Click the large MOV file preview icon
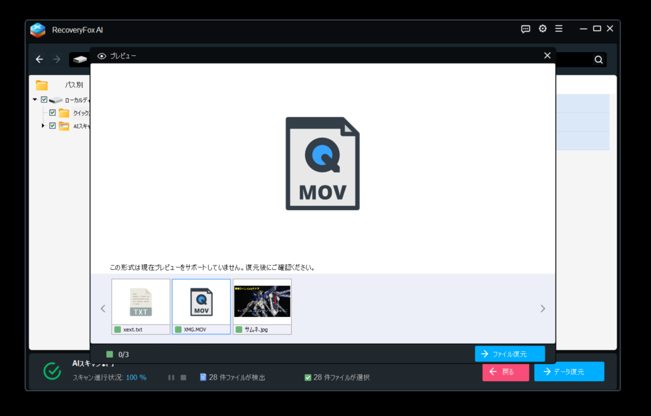The image size is (651, 416). pyautogui.click(x=322, y=163)
